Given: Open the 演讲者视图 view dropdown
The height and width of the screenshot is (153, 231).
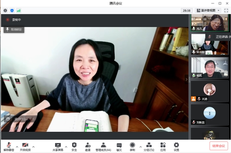Looking at the screenshot, I should coord(208,10).
